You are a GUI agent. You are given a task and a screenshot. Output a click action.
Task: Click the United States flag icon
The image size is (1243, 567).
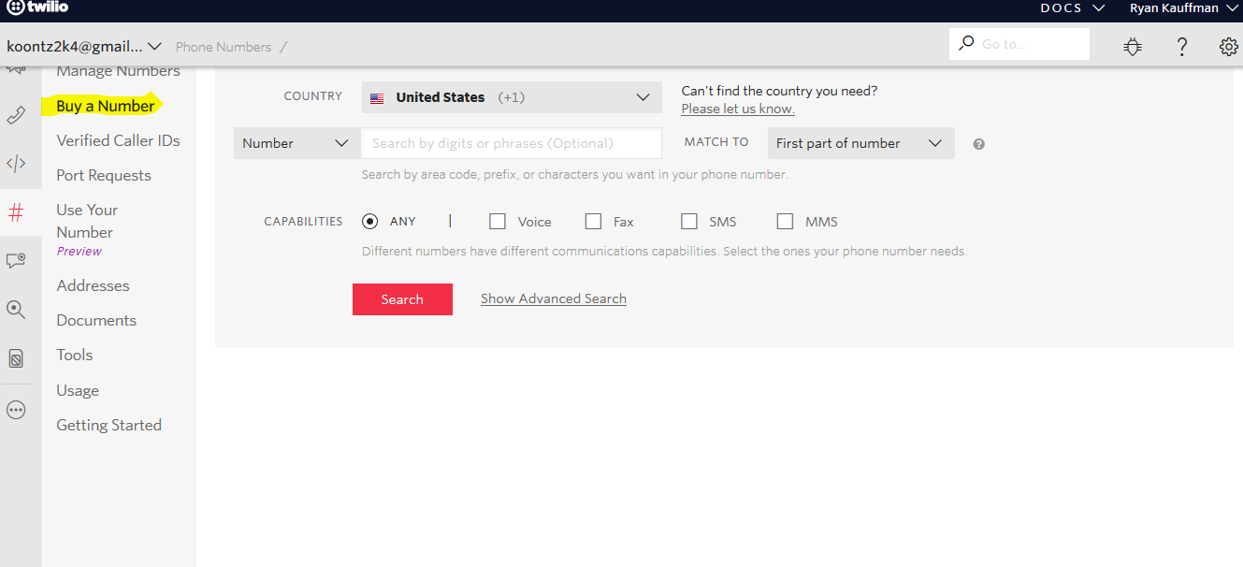pyautogui.click(x=377, y=98)
